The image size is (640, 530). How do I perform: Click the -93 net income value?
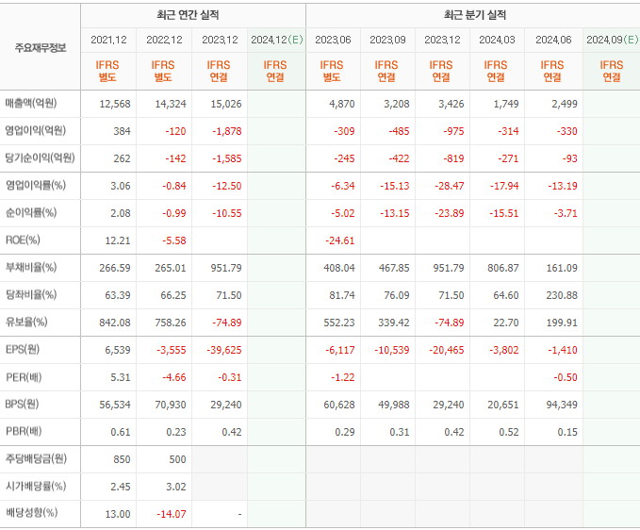(570, 158)
